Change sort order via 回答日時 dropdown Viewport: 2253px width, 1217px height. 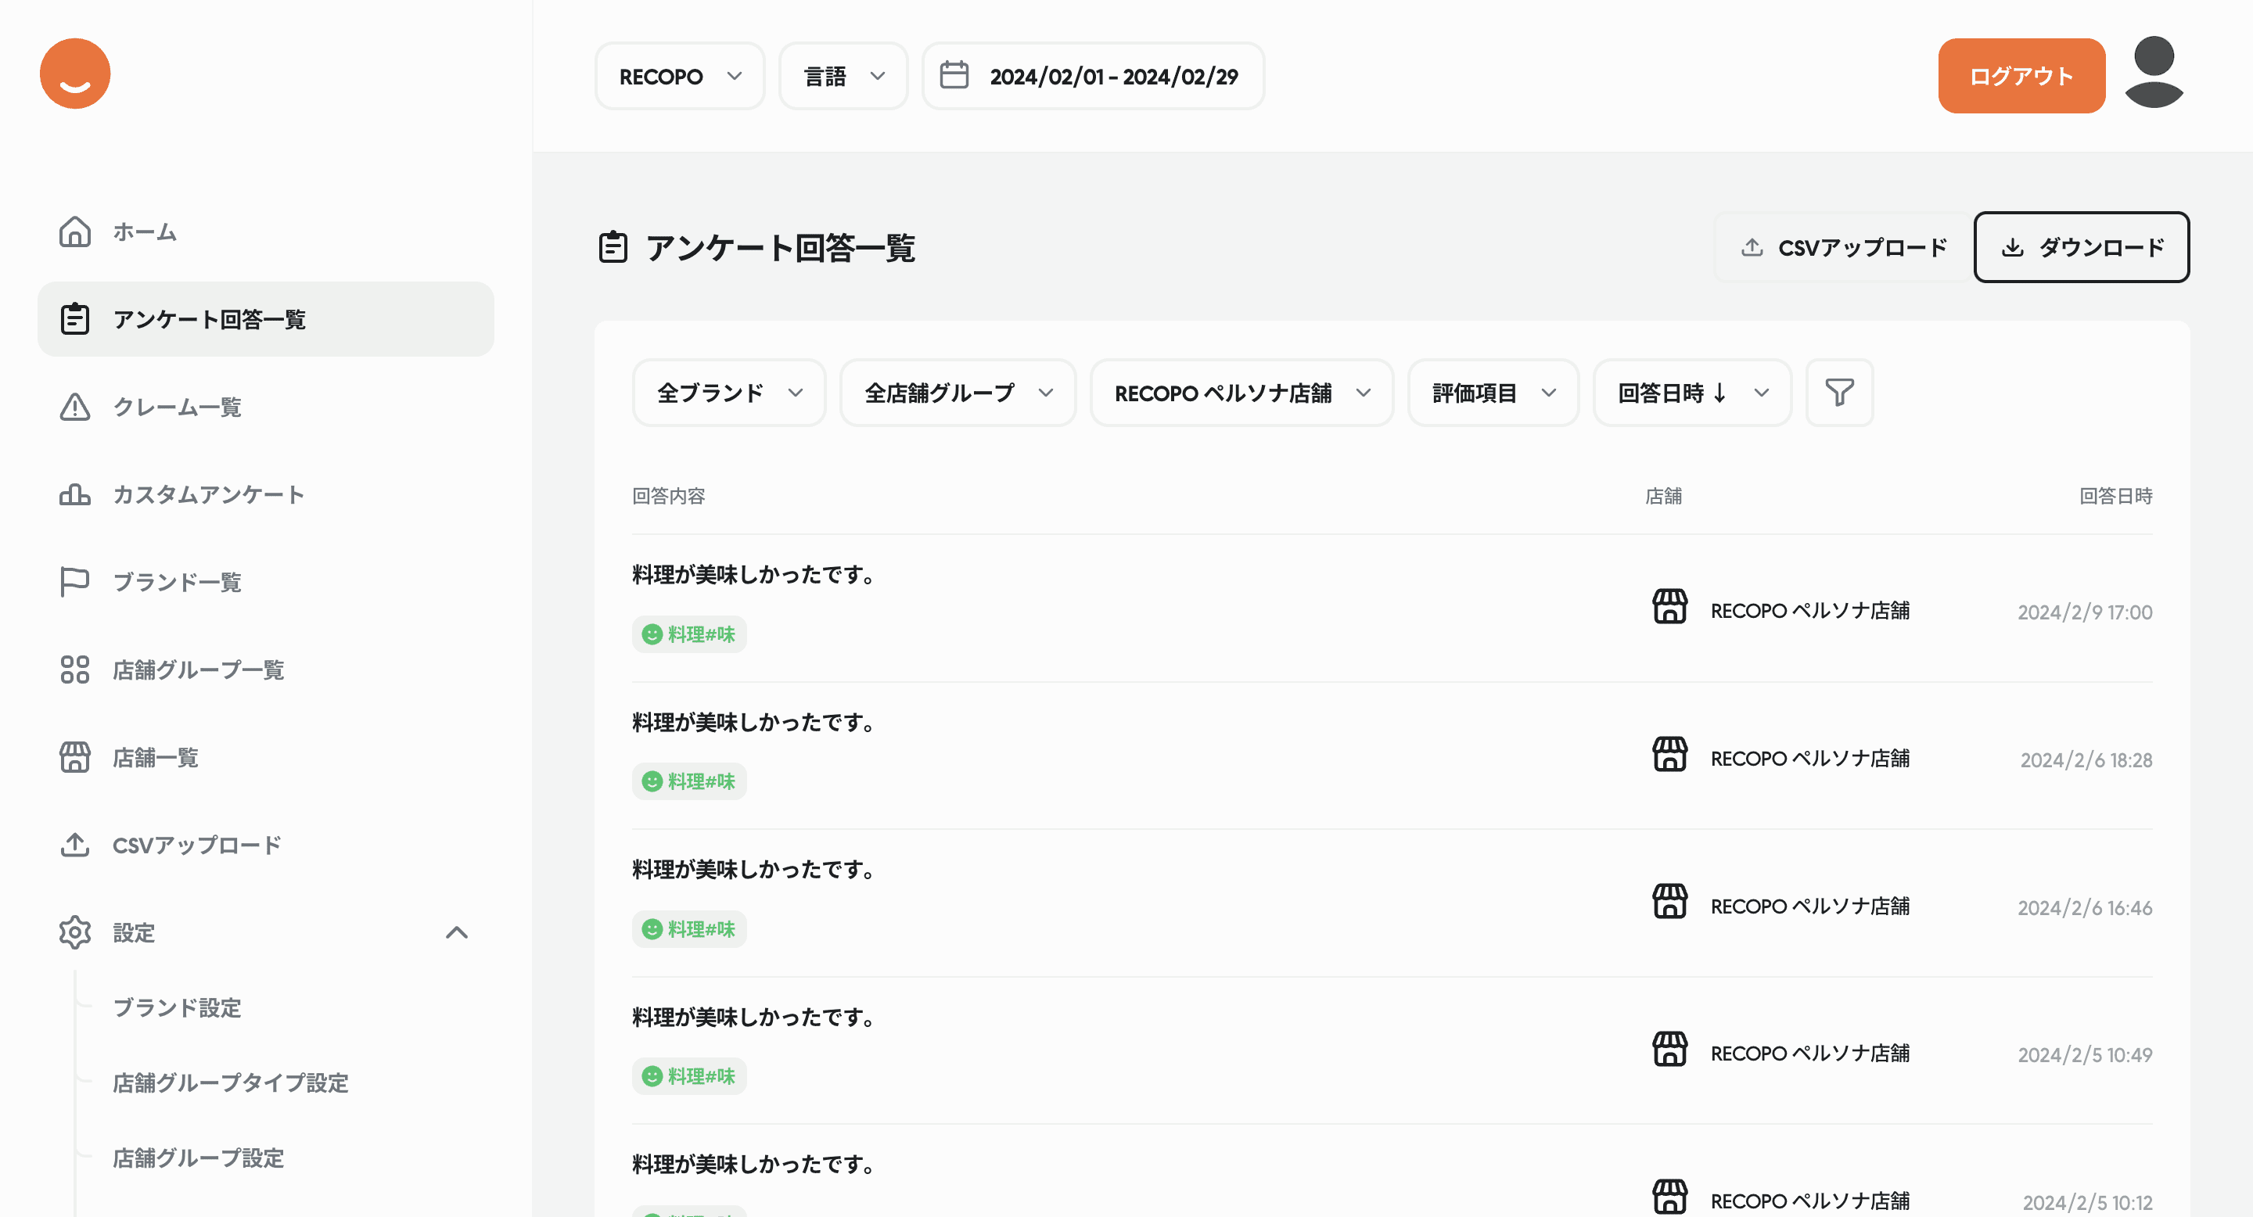[1691, 393]
